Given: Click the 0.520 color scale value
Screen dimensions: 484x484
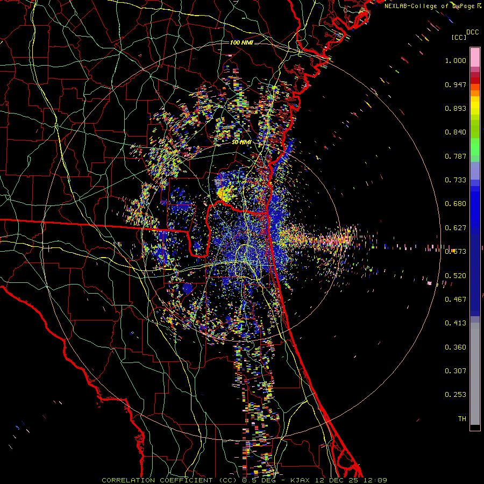Looking at the screenshot, I should coord(455,276).
